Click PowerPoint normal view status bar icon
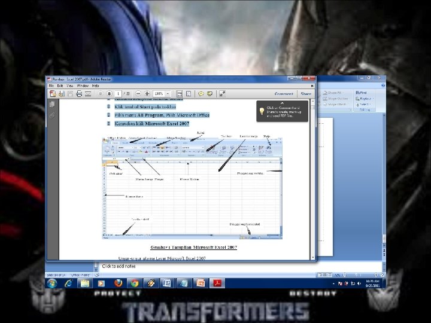Screen dimensions: 431x323 [320, 275]
